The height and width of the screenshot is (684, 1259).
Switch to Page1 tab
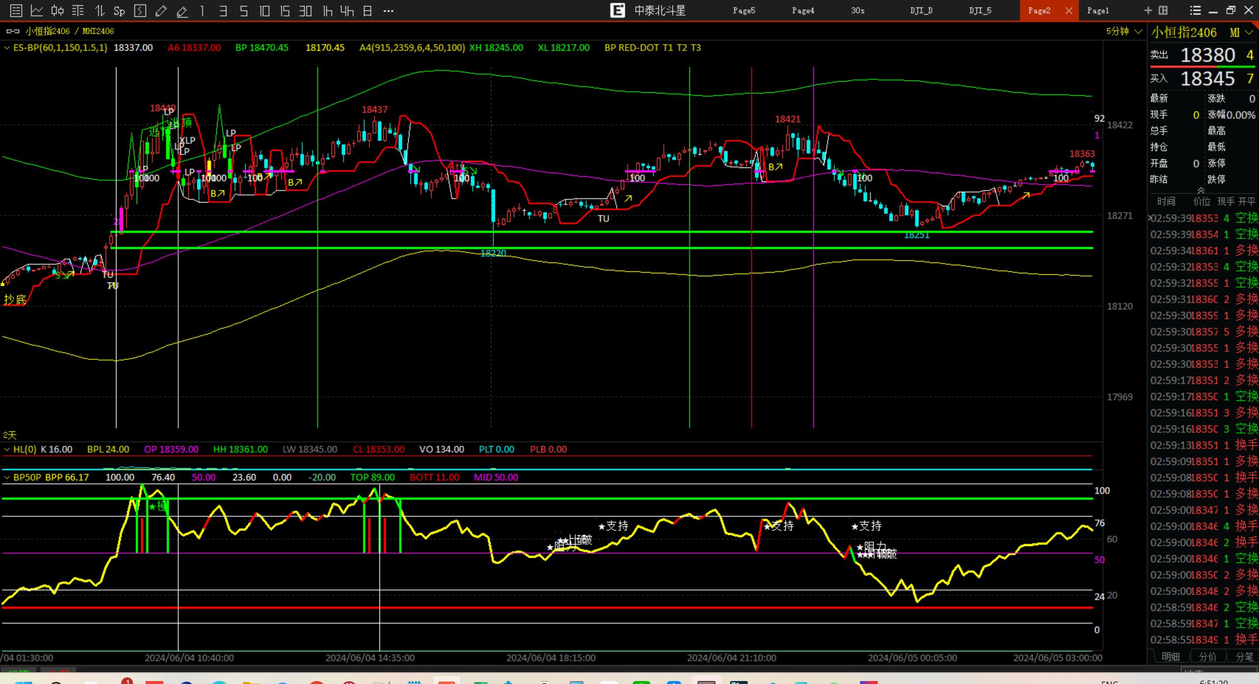coord(1098,10)
